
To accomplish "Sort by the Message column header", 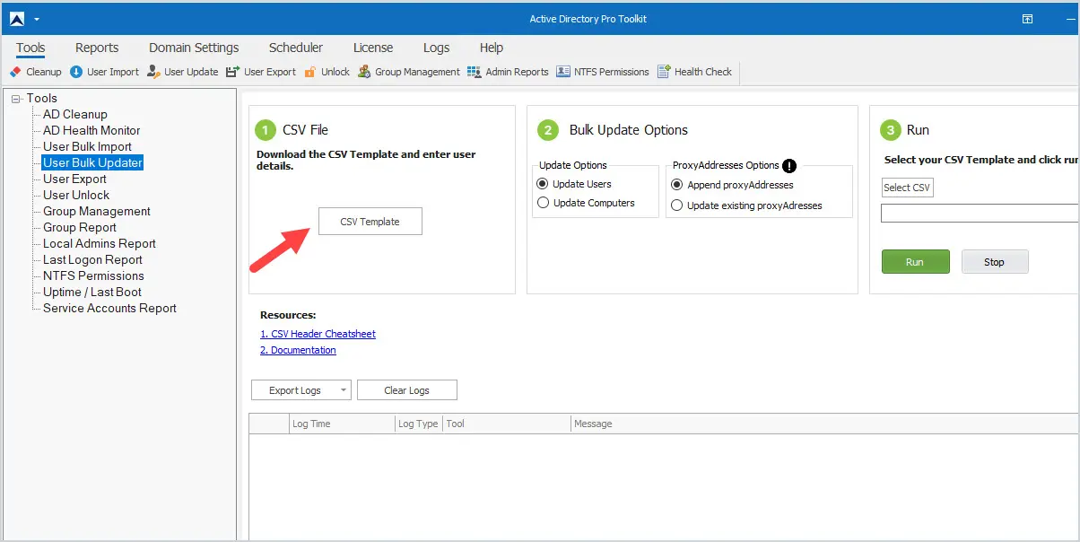I will point(825,424).
